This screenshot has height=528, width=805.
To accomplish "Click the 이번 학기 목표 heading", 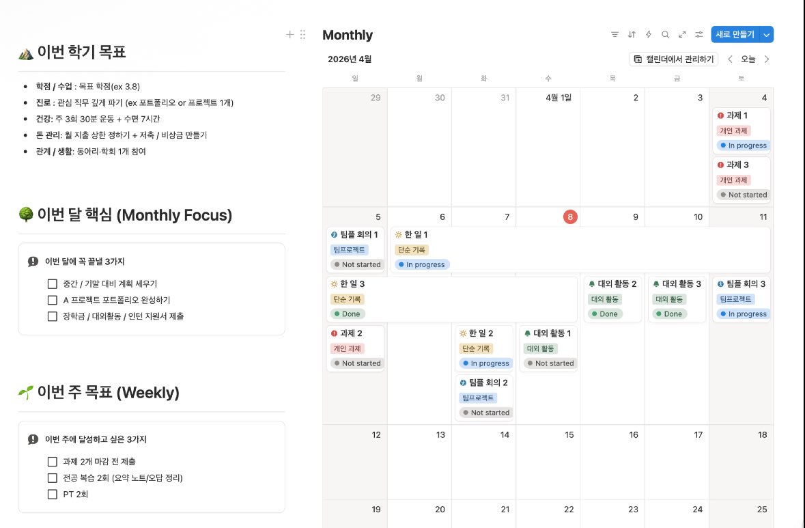I will [82, 53].
